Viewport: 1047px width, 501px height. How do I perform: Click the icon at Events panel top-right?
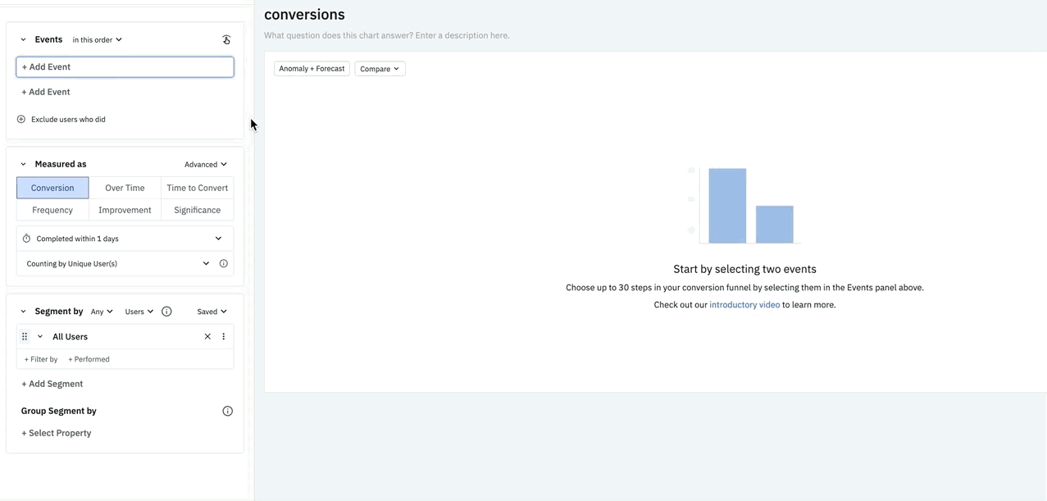(226, 39)
